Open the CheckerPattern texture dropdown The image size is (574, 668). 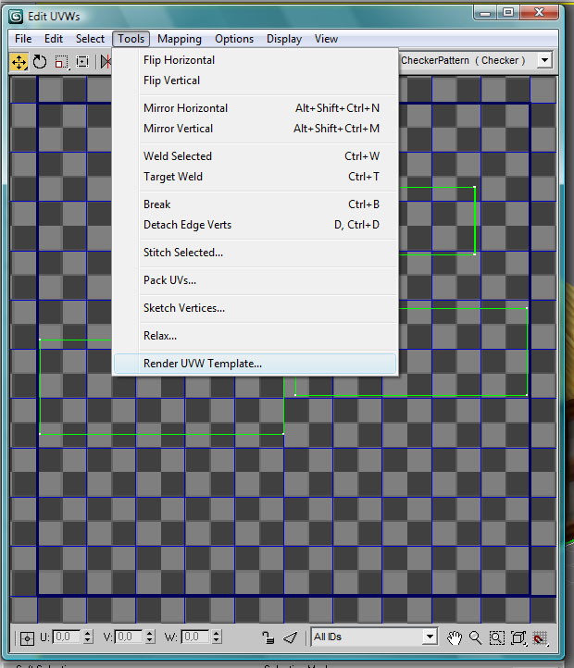tap(544, 60)
